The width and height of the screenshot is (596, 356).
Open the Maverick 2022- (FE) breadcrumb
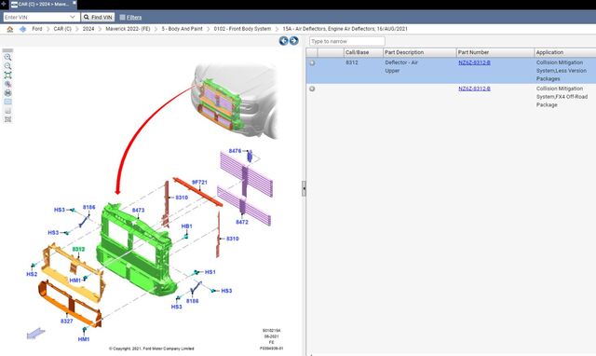coord(128,29)
